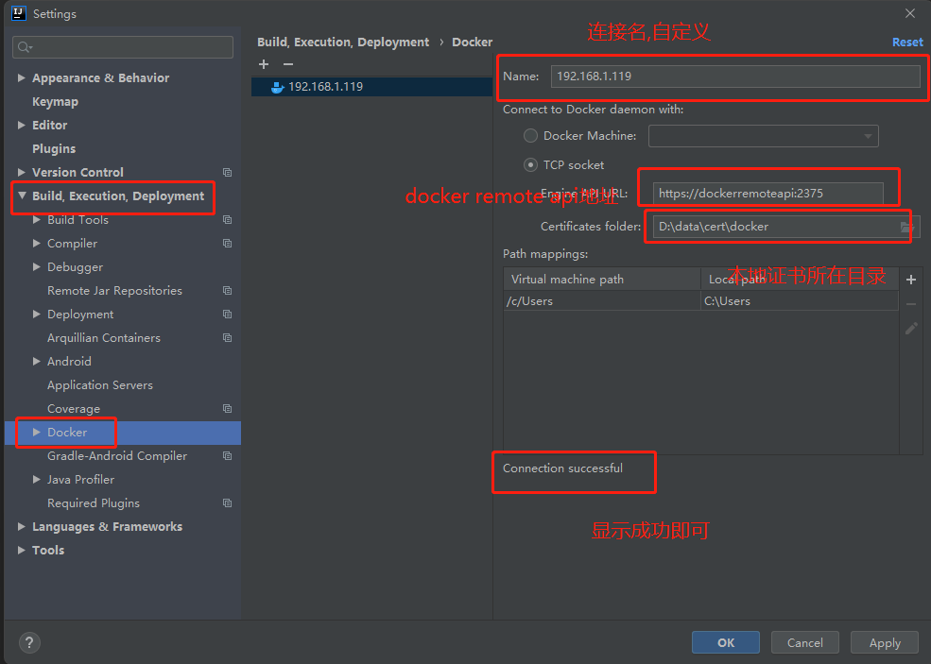Collapse Build, Execution, Deployment section

(x=22, y=196)
